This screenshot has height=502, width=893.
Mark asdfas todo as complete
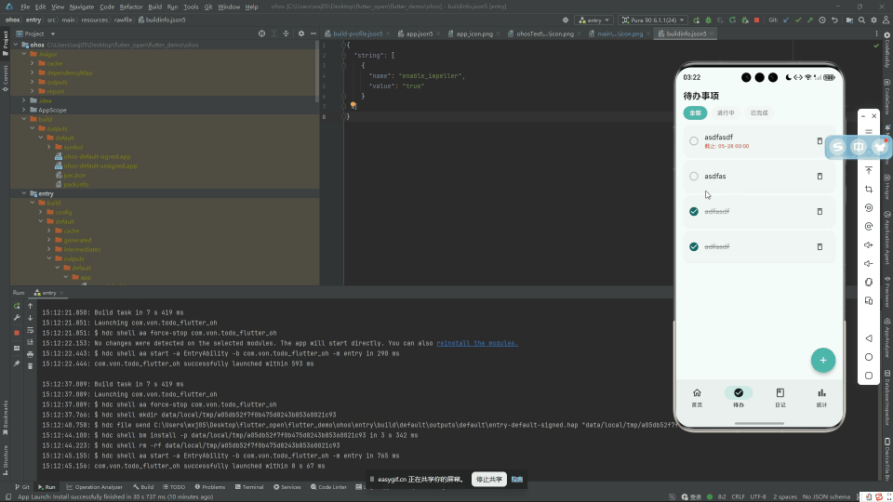click(x=694, y=177)
